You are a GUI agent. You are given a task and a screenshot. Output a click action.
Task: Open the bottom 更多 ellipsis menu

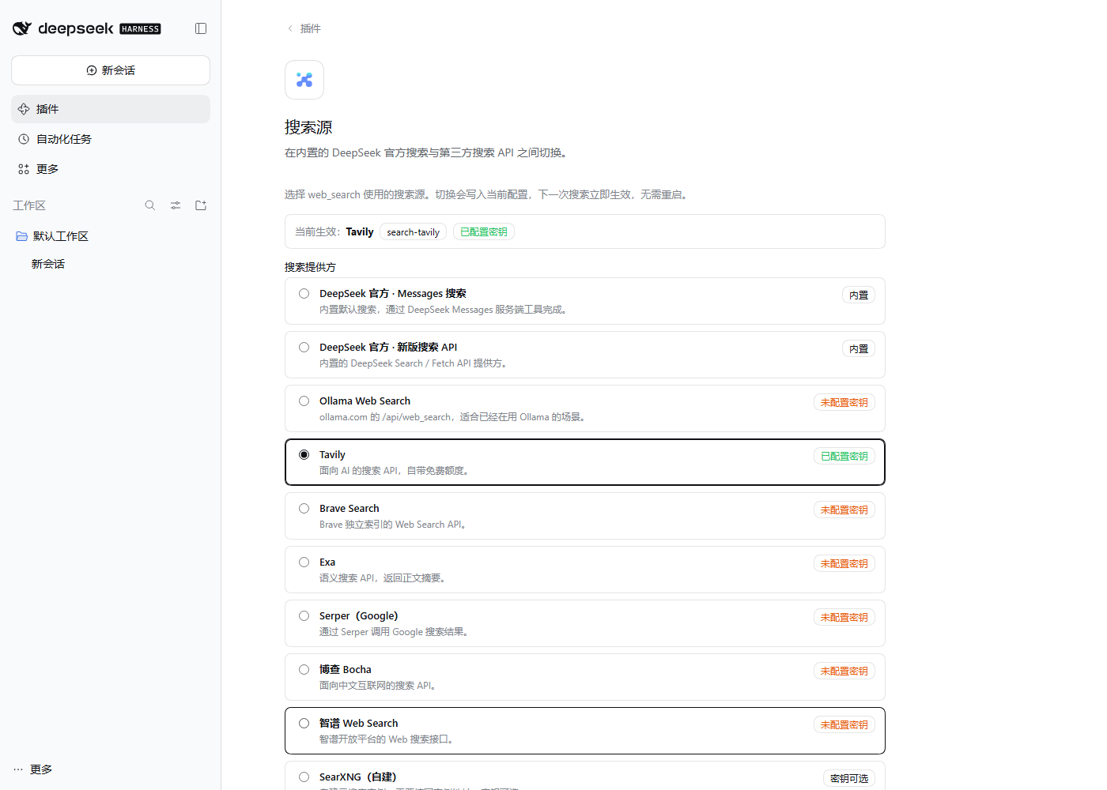33,769
